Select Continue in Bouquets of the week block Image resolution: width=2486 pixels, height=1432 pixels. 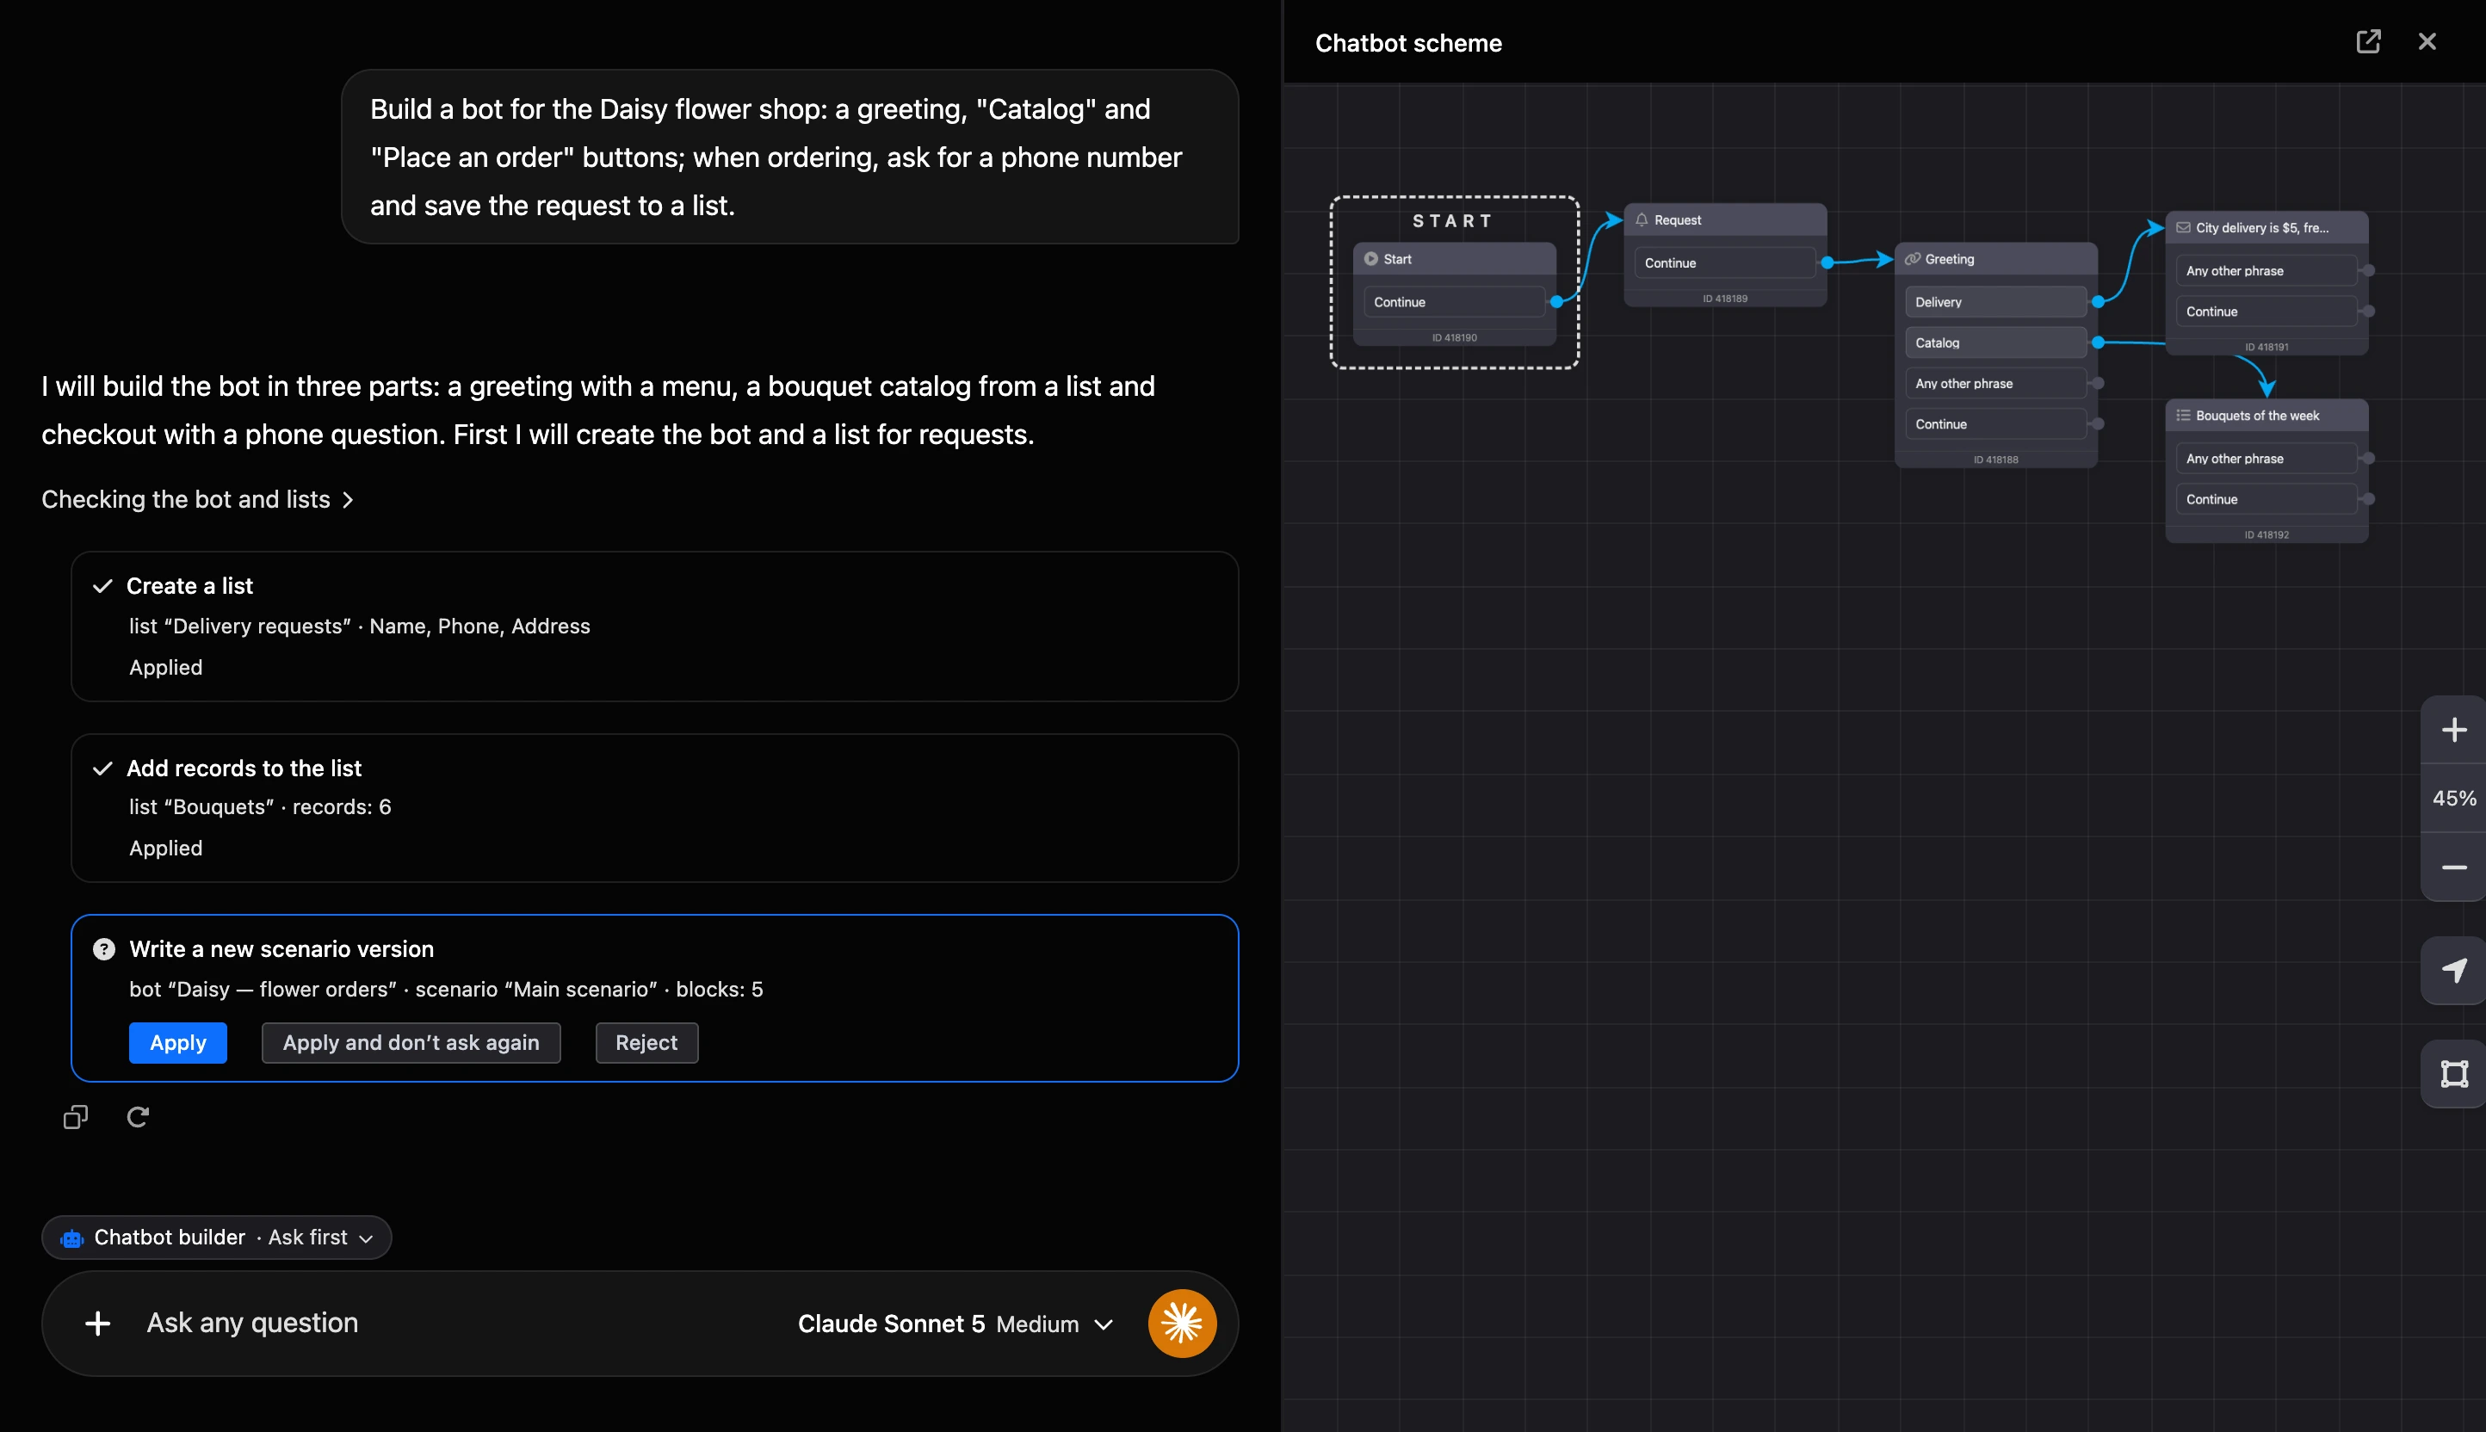pyautogui.click(x=2266, y=498)
